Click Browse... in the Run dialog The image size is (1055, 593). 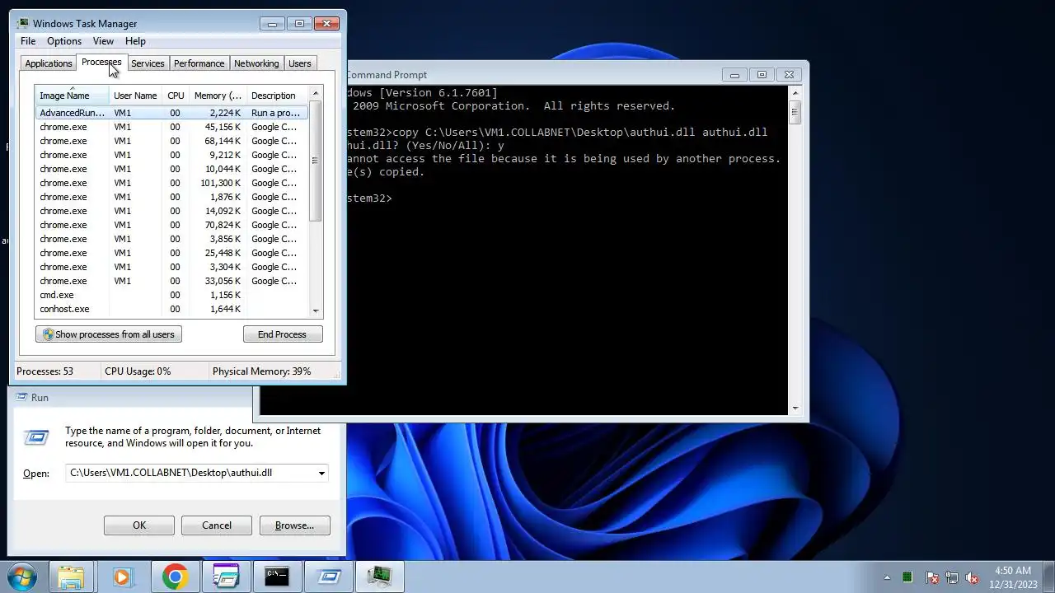294,525
